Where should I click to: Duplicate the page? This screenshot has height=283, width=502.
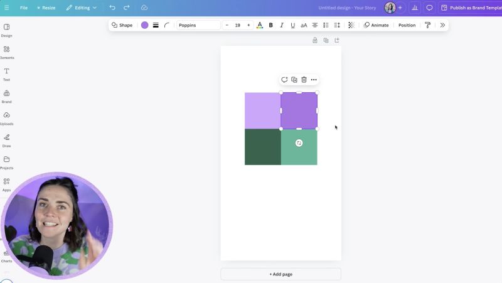(326, 40)
